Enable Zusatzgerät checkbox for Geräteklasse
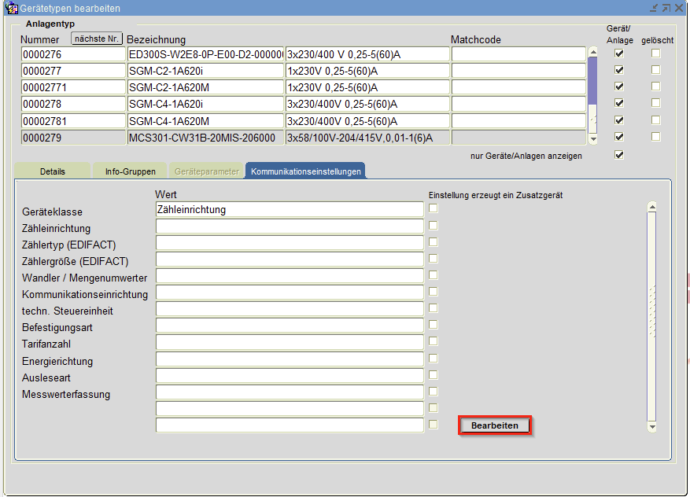 [x=434, y=209]
